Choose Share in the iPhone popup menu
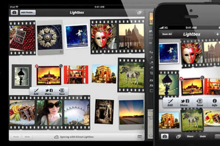This screenshot has height=146, width=220. click(x=185, y=103)
